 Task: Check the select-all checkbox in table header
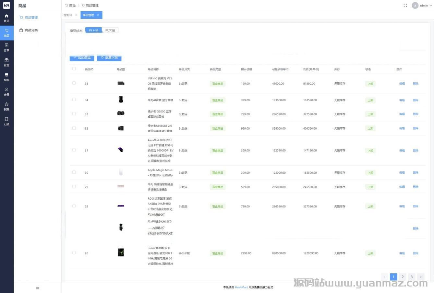74,69
